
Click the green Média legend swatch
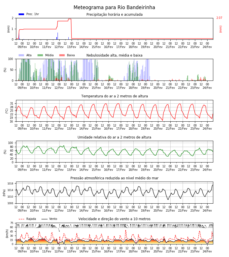pyautogui.click(x=40, y=55)
